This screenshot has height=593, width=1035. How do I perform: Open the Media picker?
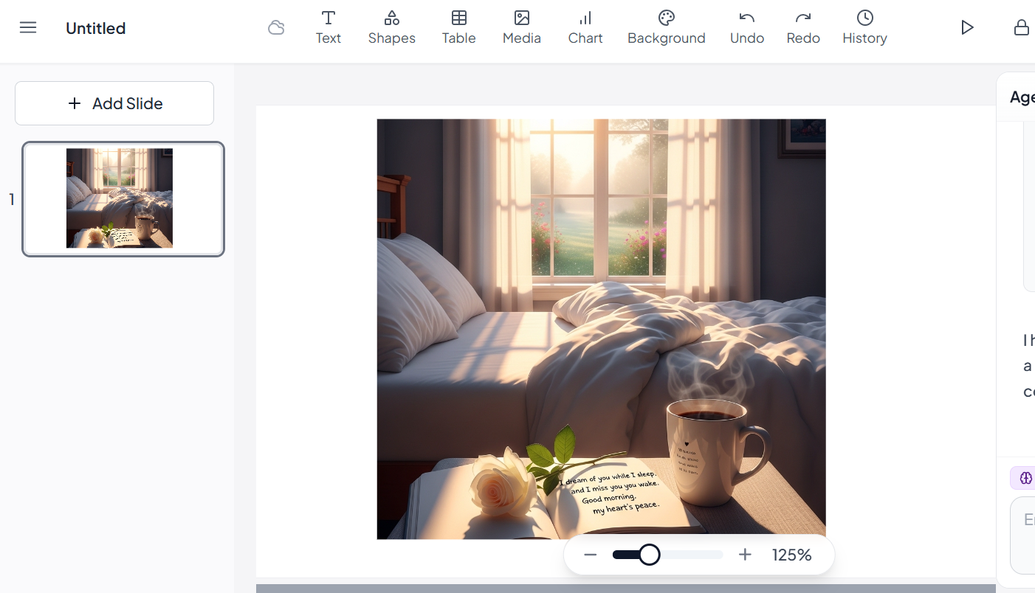pos(522,28)
